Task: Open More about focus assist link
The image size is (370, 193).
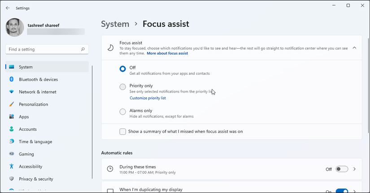Action: pos(167,53)
